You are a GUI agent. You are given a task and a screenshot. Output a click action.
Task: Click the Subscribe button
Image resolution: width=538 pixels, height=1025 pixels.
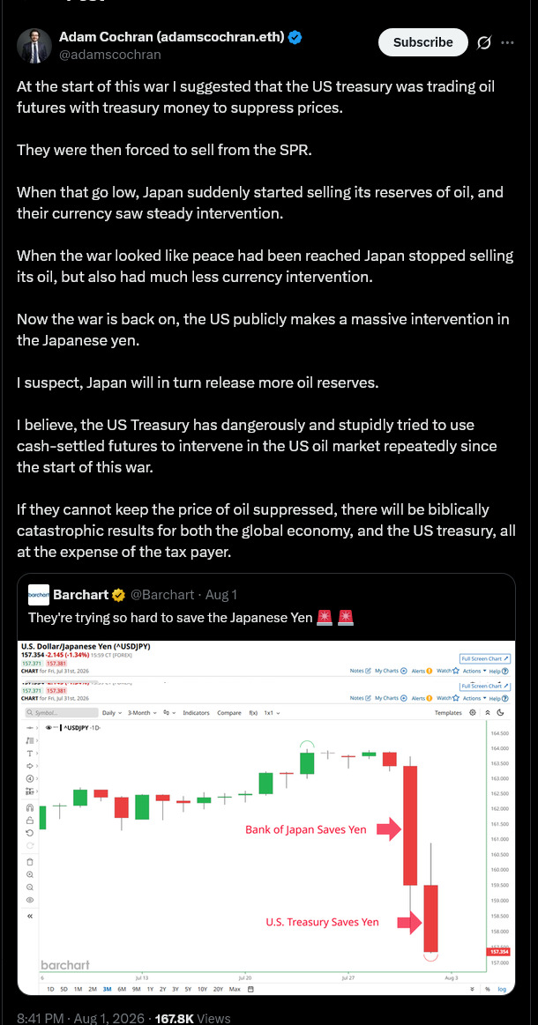pyautogui.click(x=422, y=42)
